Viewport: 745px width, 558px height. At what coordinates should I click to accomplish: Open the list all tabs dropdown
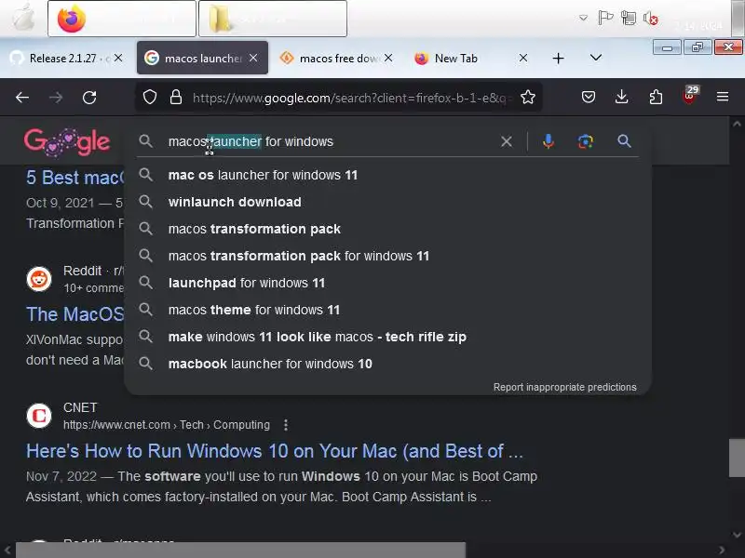596,58
